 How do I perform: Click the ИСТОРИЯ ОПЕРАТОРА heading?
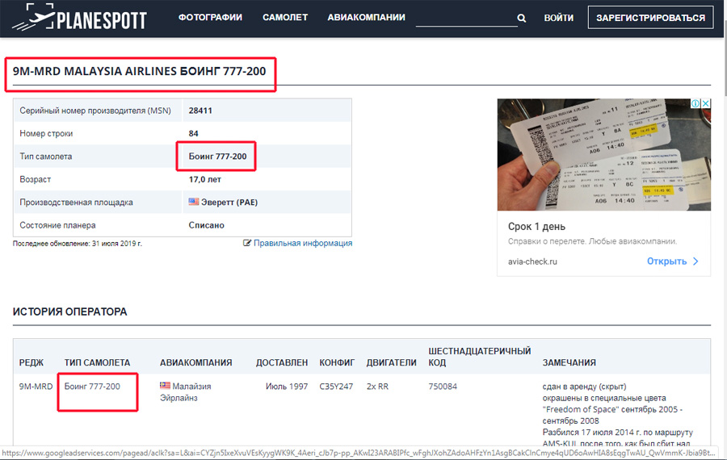pos(69,312)
